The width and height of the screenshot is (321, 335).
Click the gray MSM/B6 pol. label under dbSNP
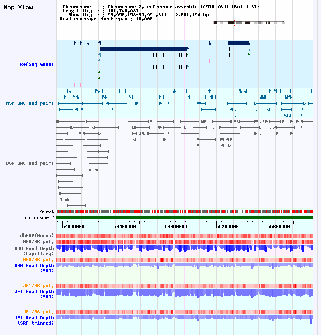click(x=39, y=242)
